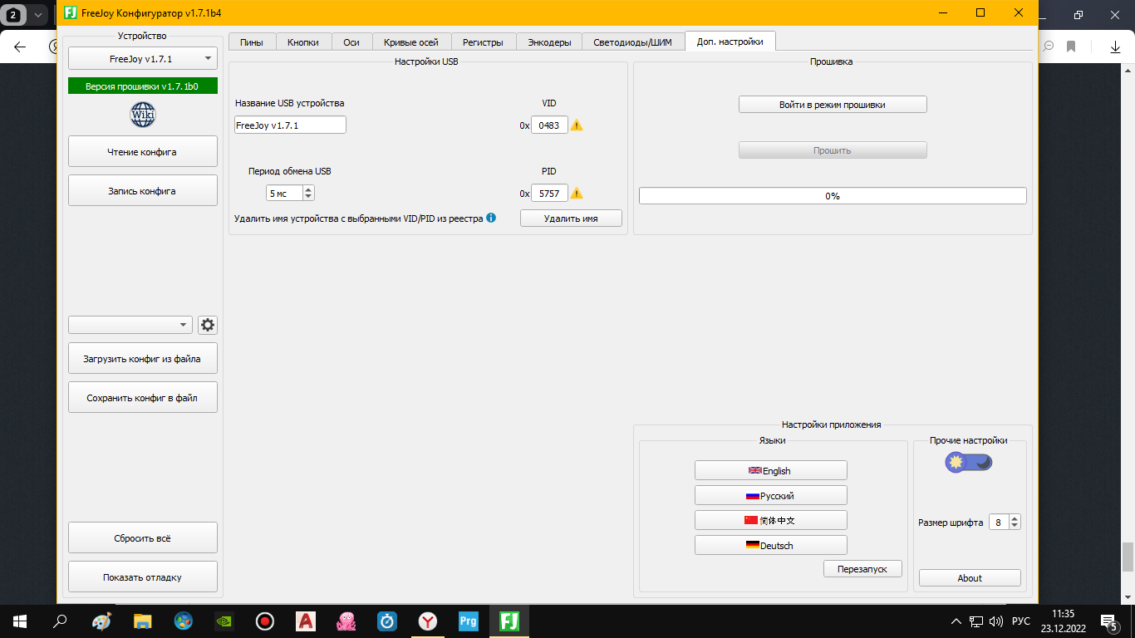Open the Yandex browser taskbar icon
The height and width of the screenshot is (638, 1135).
pyautogui.click(x=428, y=621)
